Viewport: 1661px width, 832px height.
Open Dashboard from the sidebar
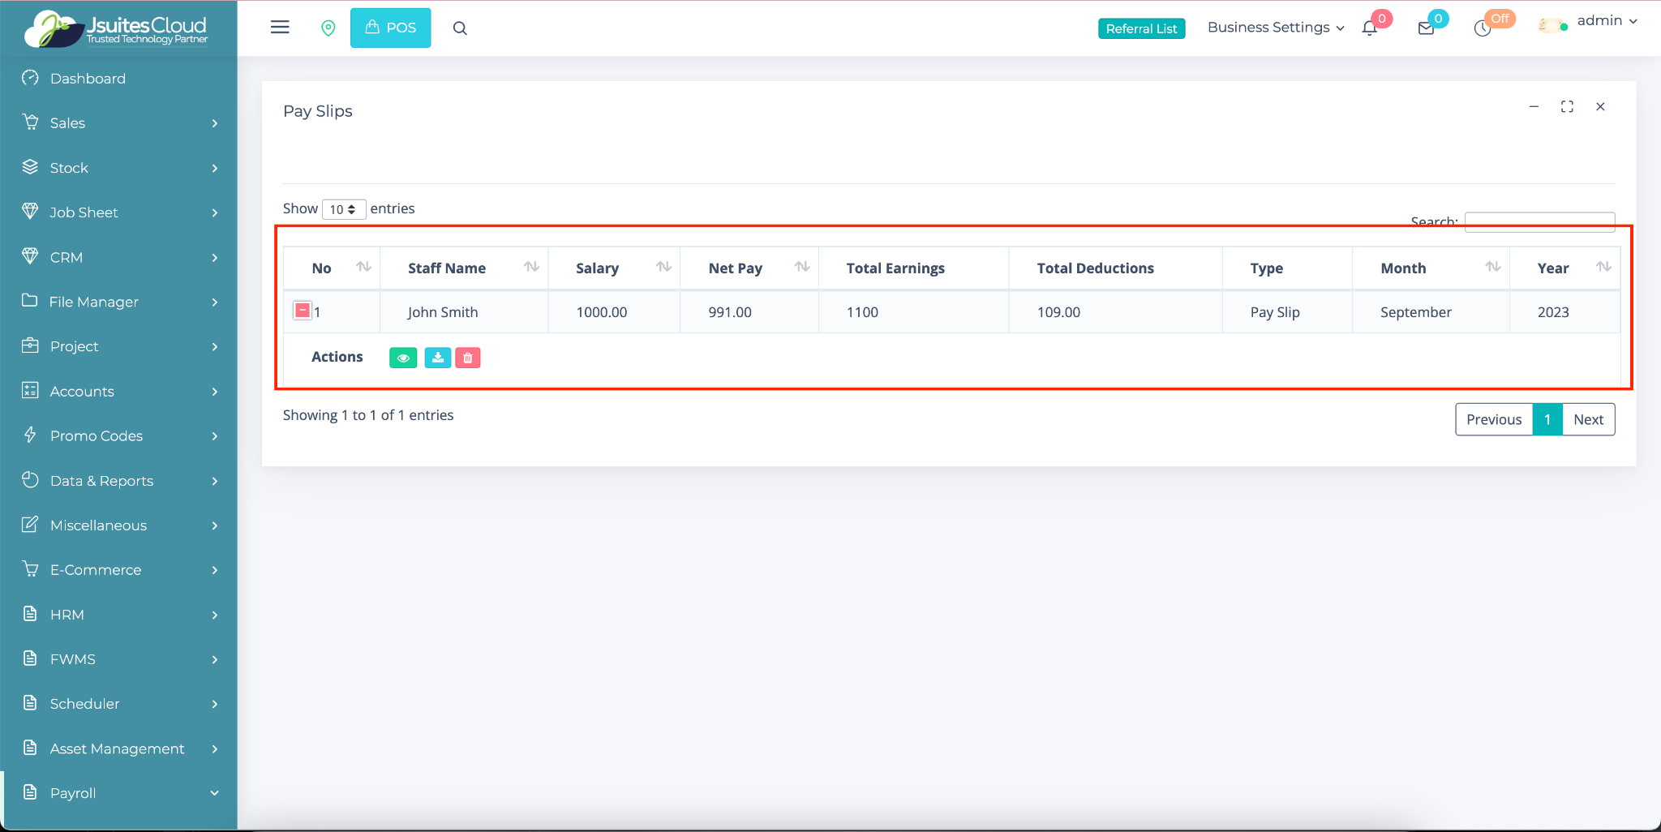pos(88,79)
